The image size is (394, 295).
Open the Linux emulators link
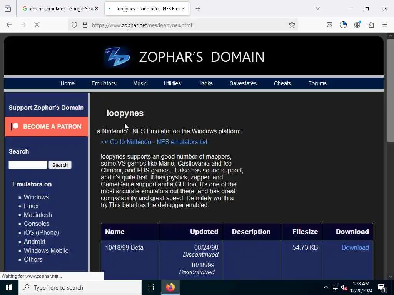(31, 206)
